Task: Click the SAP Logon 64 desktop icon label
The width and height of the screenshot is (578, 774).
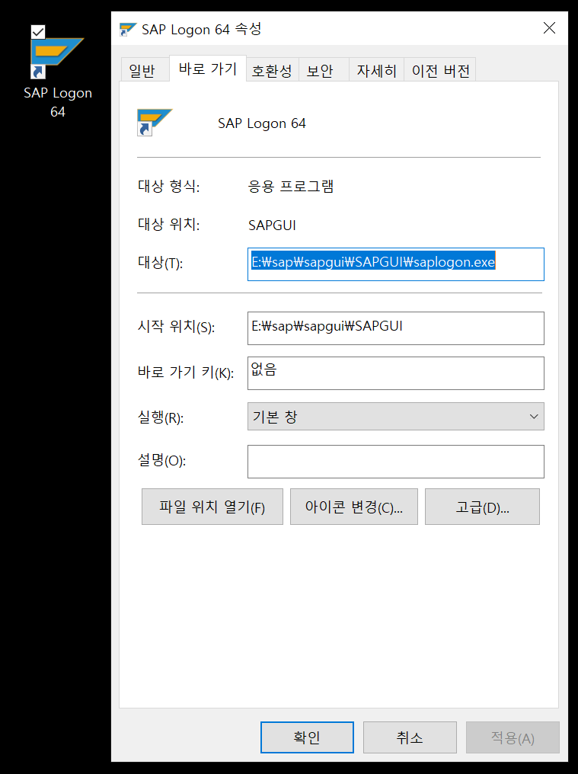Action: click(58, 102)
